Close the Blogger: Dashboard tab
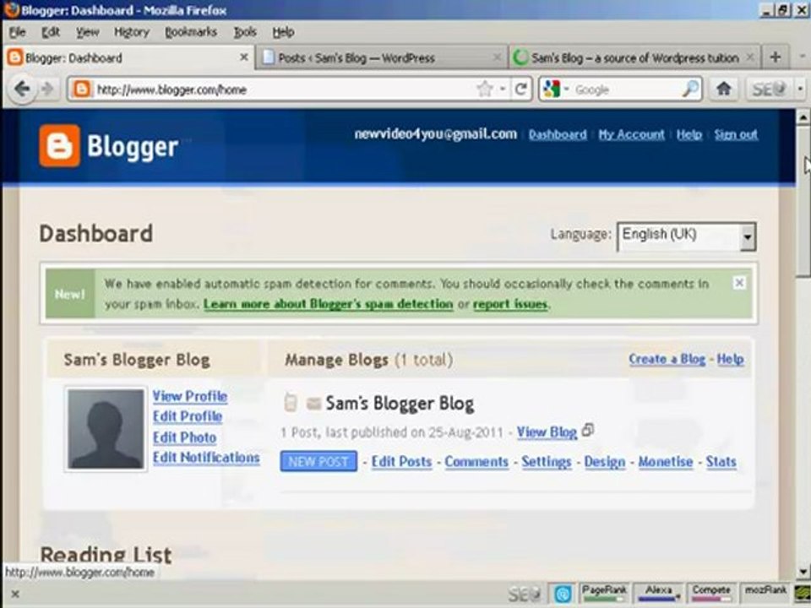811x608 pixels. (243, 57)
